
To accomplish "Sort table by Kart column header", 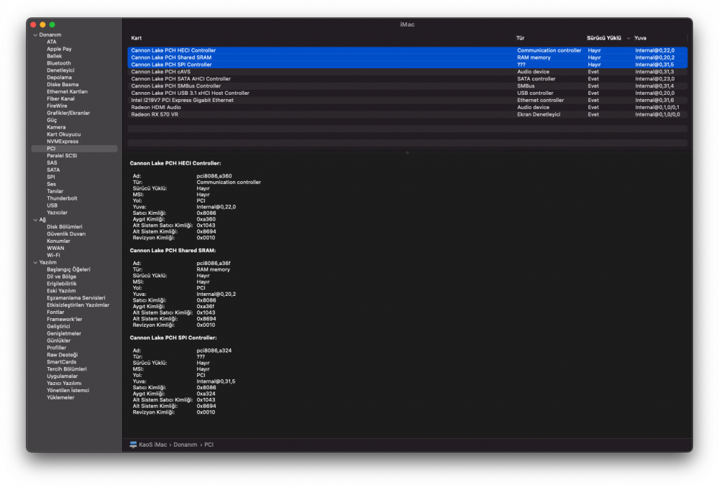I will [136, 38].
